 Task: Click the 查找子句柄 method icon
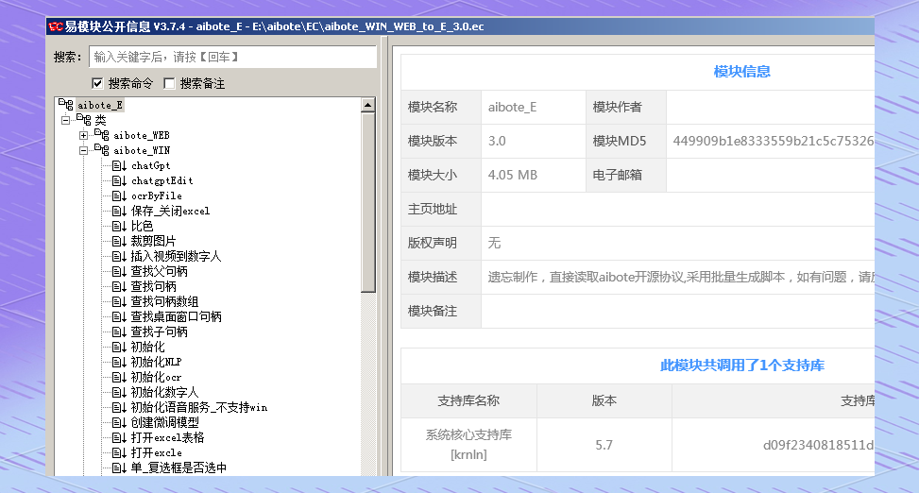coord(120,331)
